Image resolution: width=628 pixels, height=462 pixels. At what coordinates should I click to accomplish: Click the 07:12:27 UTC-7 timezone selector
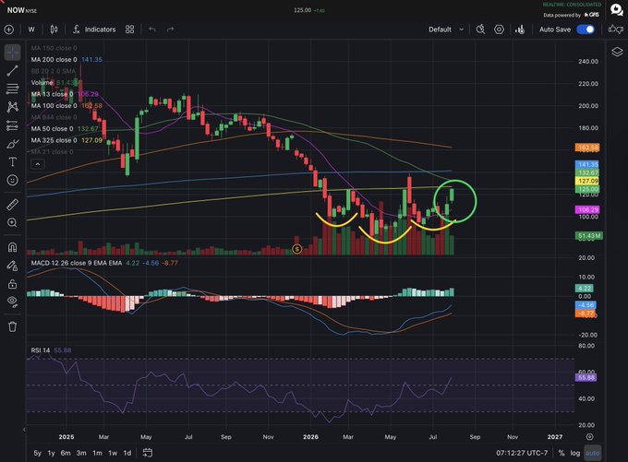pyautogui.click(x=522, y=453)
